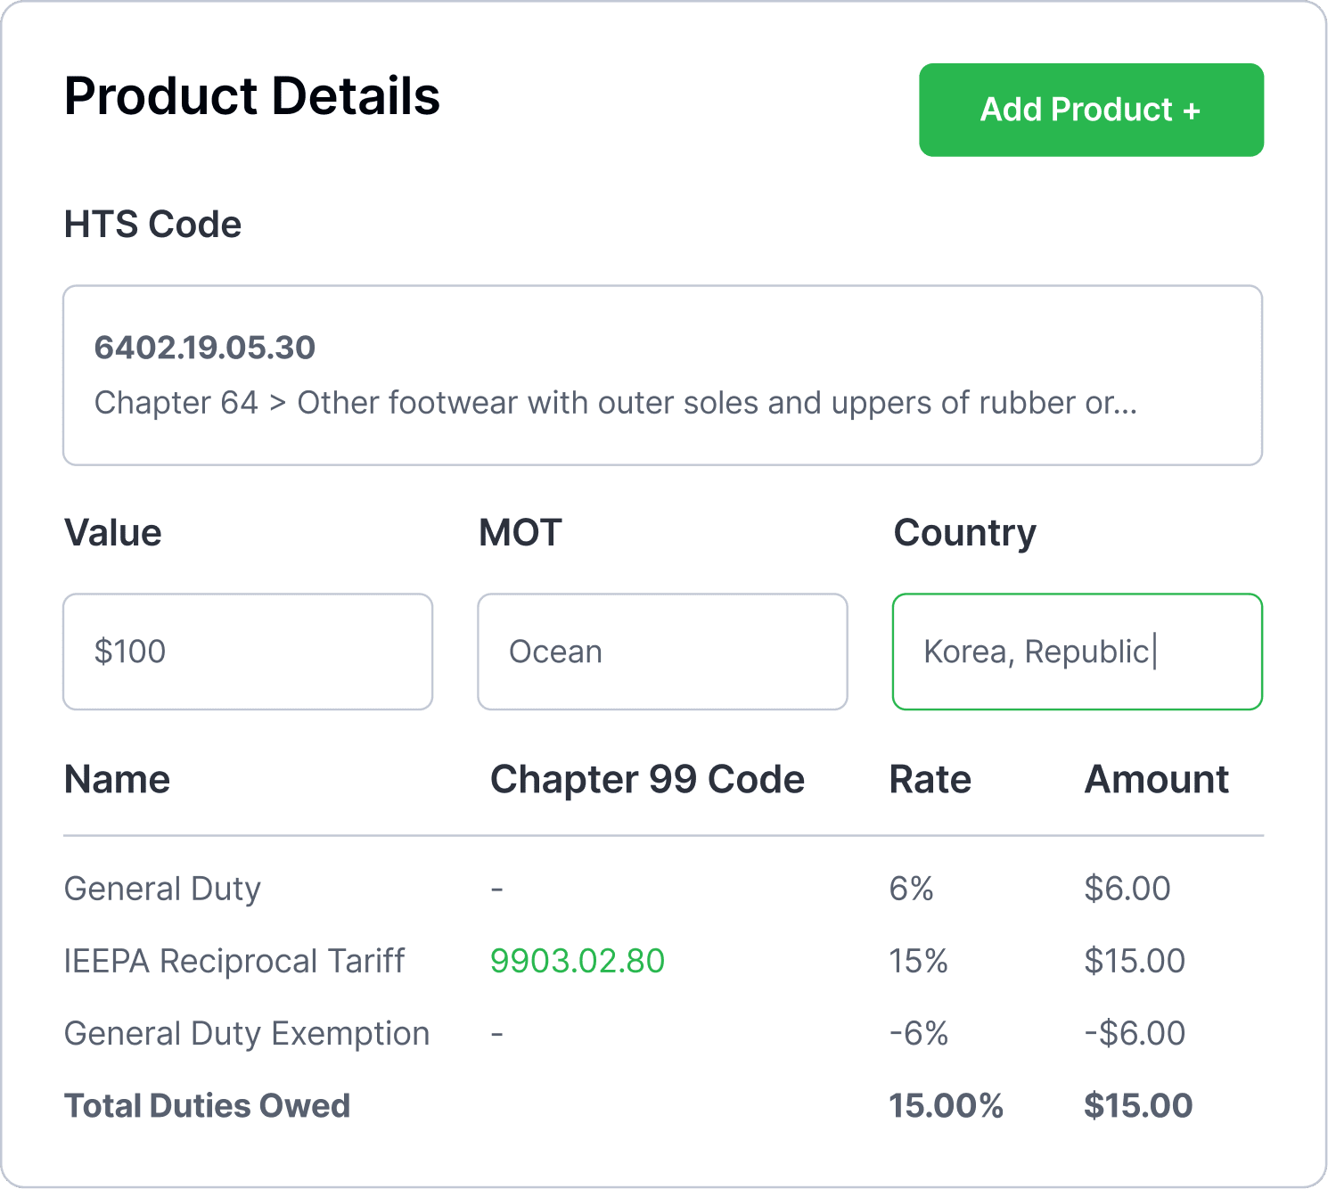This screenshot has width=1328, height=1189.
Task: Click the Add Product + button
Action: pyautogui.click(x=1091, y=110)
